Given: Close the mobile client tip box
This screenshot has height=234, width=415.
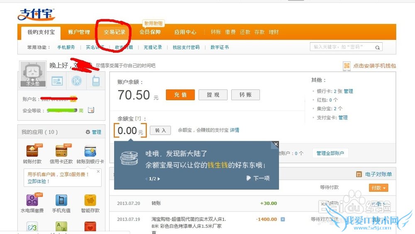Looking at the screenshot, I should pyautogui.click(x=98, y=171).
